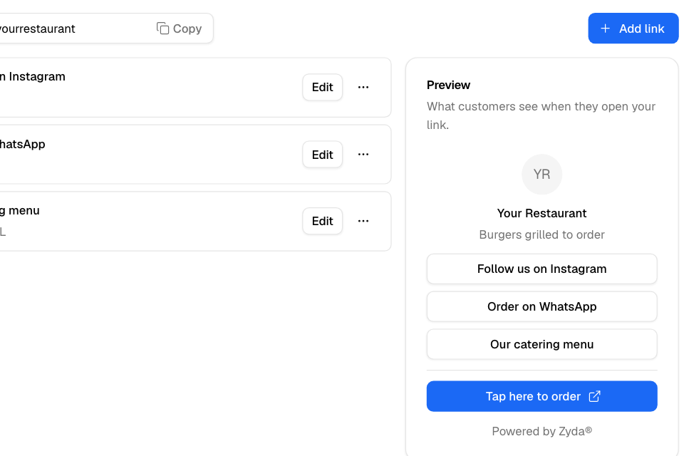The image size is (684, 456).
Task: Click Our catering menu preview button
Action: point(541,344)
